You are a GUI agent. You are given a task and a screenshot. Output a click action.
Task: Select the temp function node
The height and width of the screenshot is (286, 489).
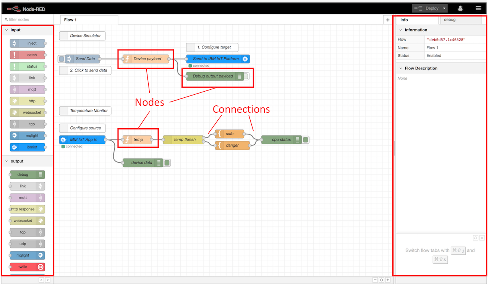tap(137, 140)
